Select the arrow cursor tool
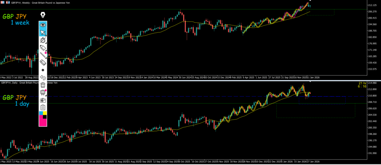 pyautogui.click(x=43, y=32)
